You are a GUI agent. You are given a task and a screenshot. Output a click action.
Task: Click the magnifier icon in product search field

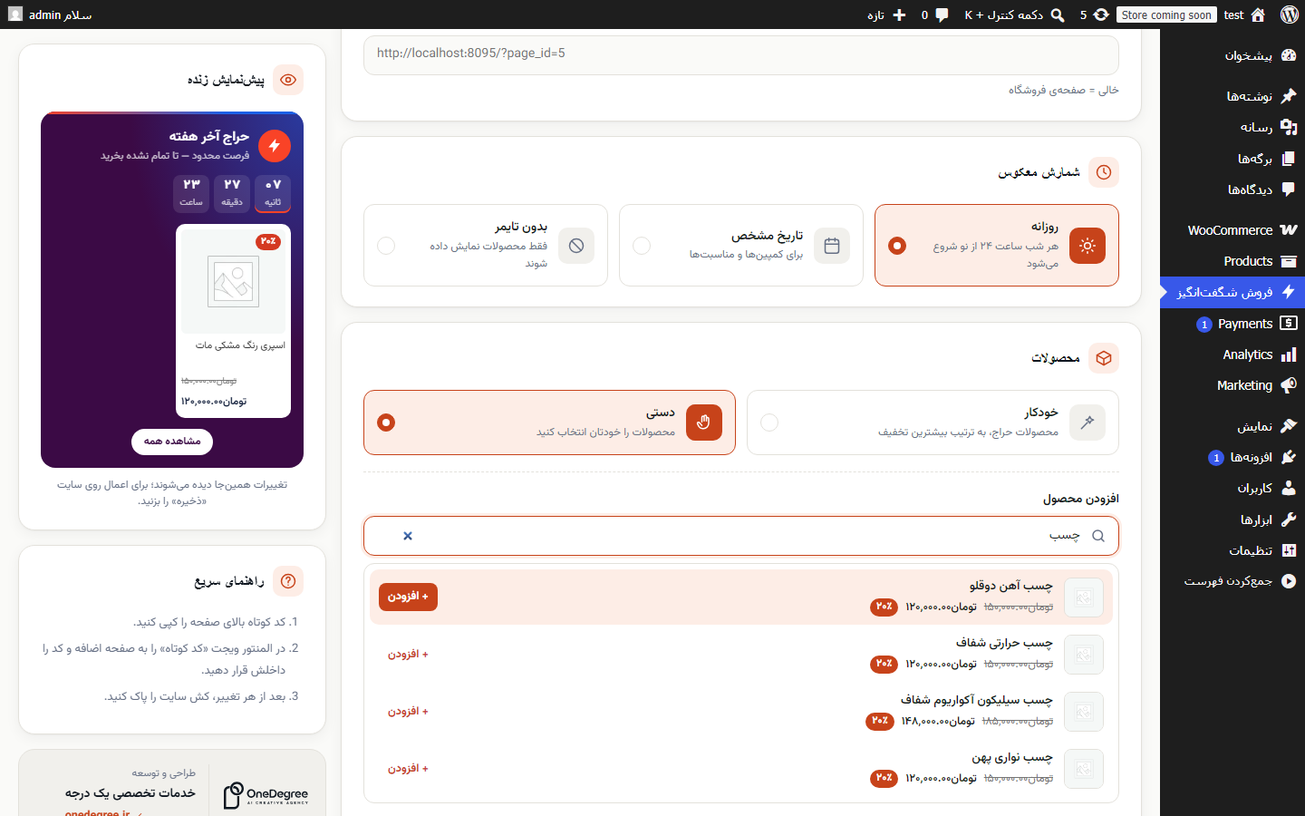tap(1098, 536)
